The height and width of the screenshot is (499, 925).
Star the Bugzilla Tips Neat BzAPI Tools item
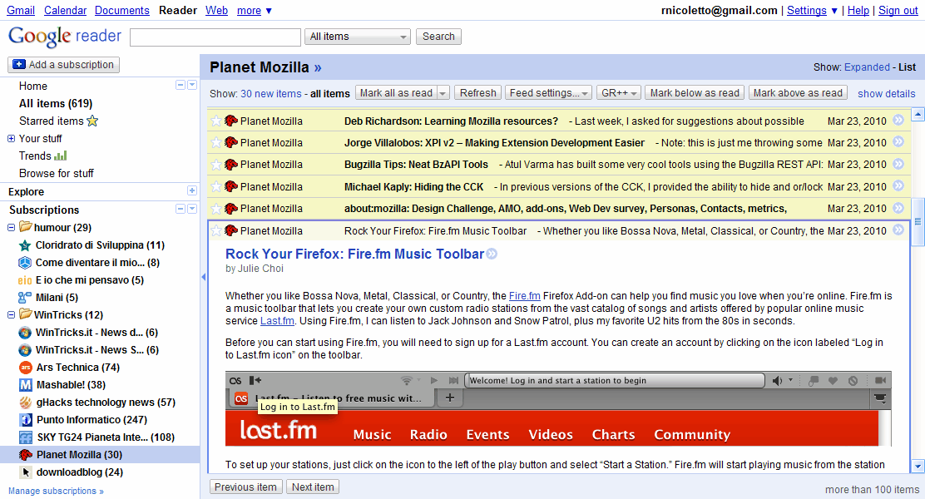pyautogui.click(x=216, y=165)
